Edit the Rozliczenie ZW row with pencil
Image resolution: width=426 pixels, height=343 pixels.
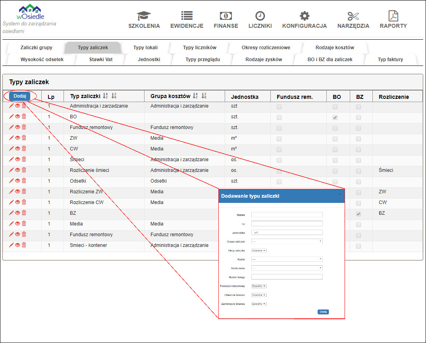pyautogui.click(x=11, y=191)
